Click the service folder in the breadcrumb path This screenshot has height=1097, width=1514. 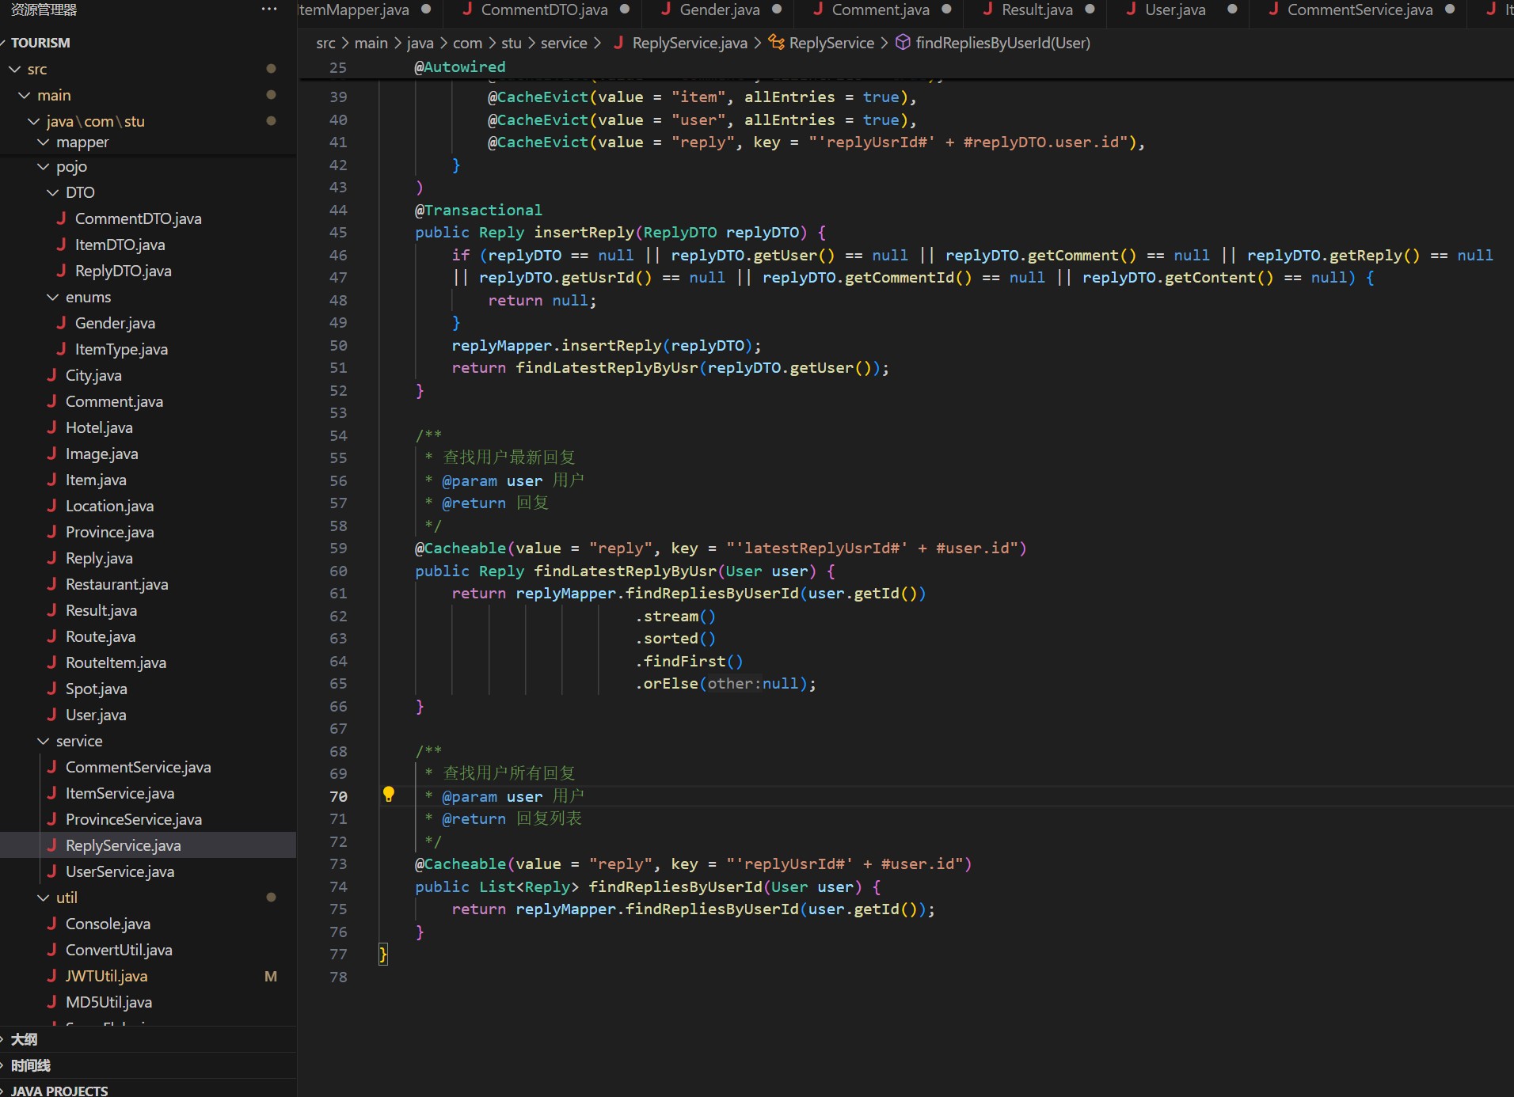[564, 43]
